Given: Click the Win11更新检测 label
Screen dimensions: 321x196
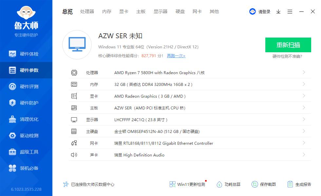Looking at the screenshot, I should tap(191, 184).
